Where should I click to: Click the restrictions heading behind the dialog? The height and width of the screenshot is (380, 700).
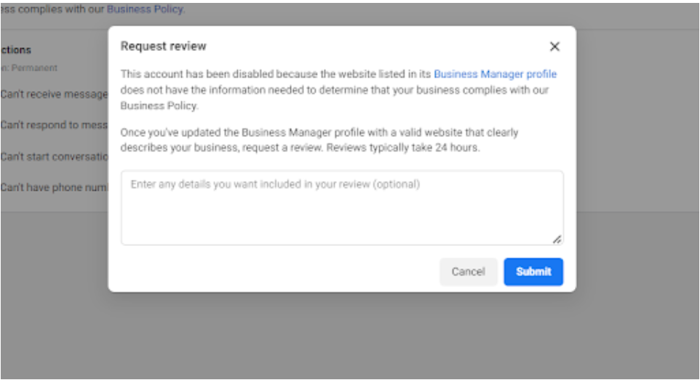16,50
